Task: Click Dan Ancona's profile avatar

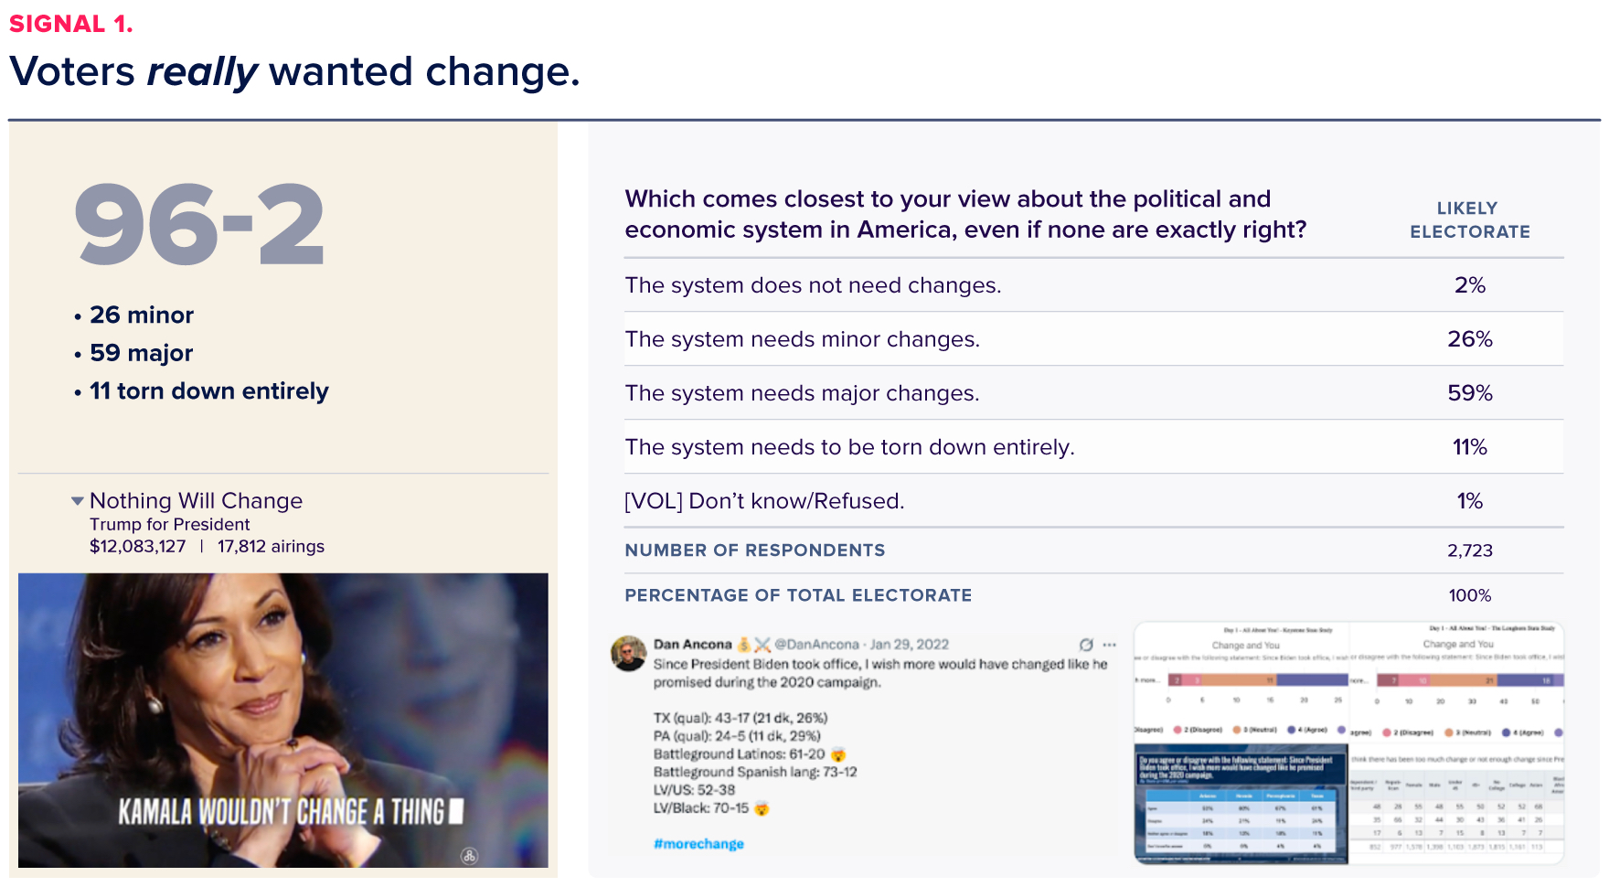Action: (x=629, y=654)
